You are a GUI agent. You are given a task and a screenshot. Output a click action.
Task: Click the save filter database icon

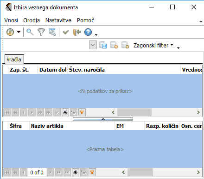(103, 45)
